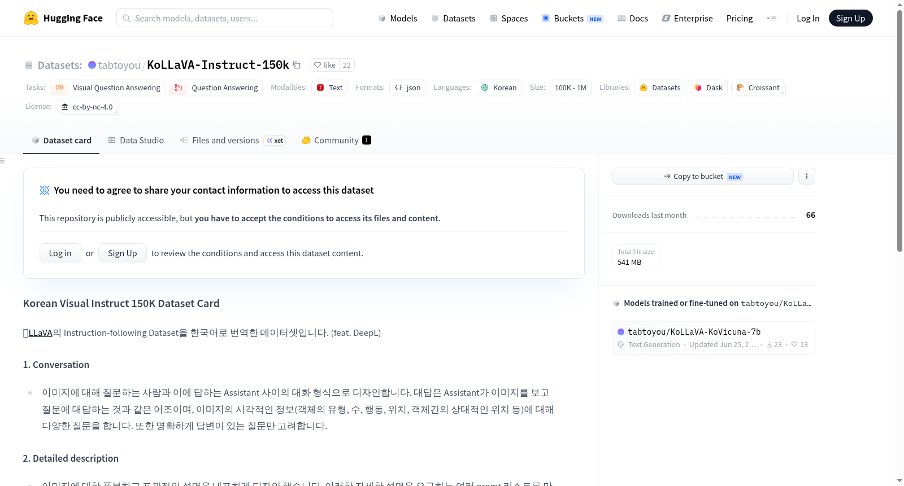This screenshot has height=486, width=904.
Task: Click the Datasets breadcrumb icon
Action: click(x=29, y=65)
